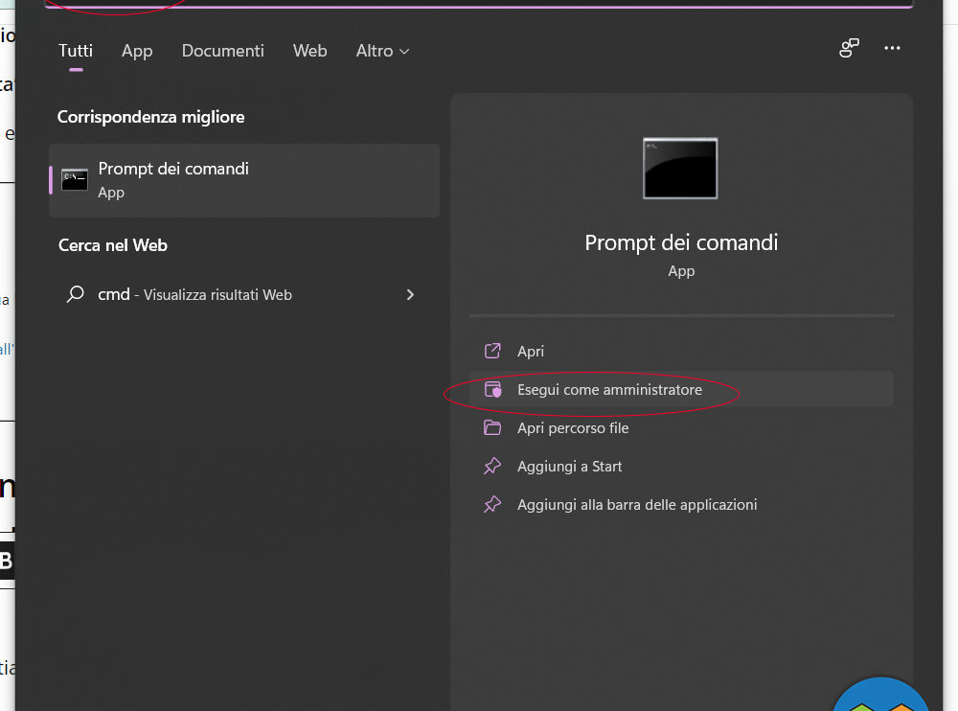The image size is (958, 711).
Task: Select the Documenti filter tab
Action: (222, 51)
